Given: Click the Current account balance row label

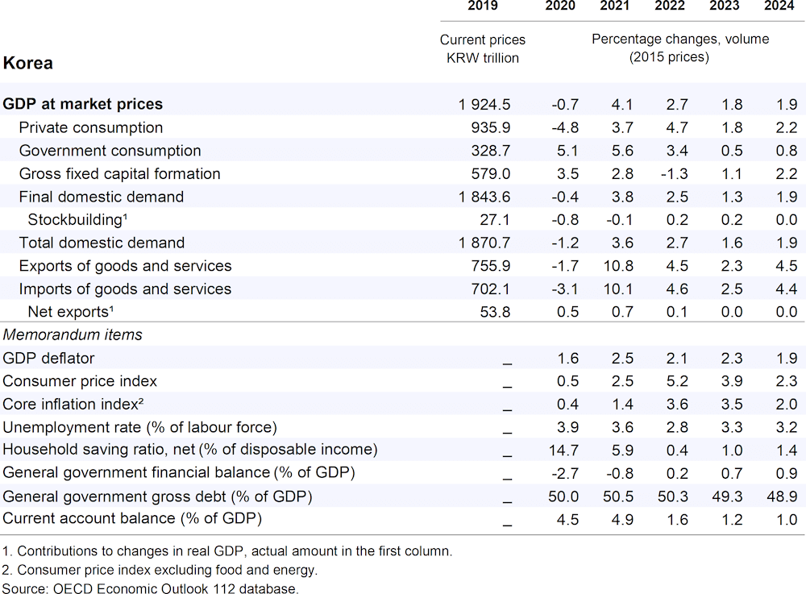Looking at the screenshot, I should click(x=133, y=518).
